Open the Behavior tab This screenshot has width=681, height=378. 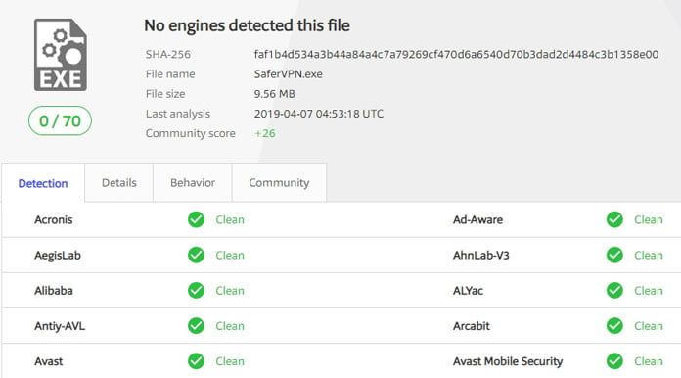click(193, 182)
